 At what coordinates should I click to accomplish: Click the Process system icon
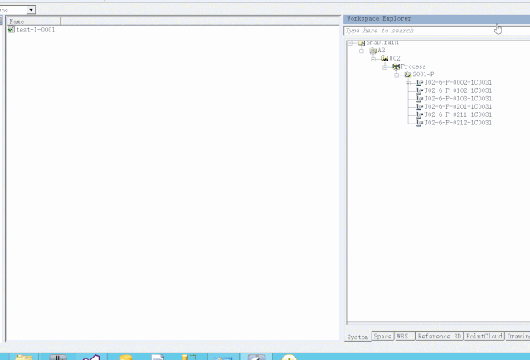click(396, 66)
